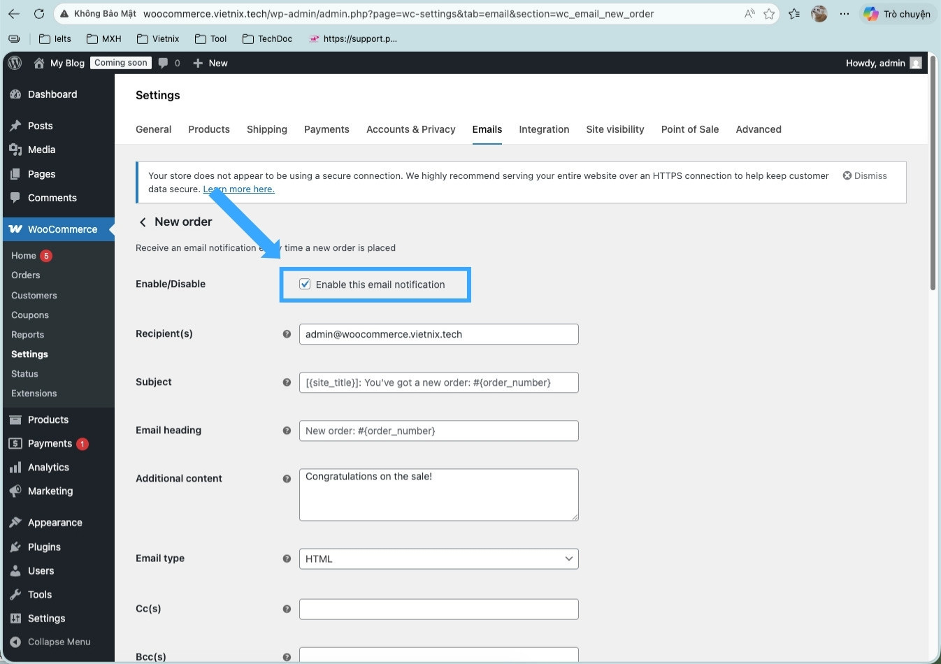Viewport: 941px width, 664px height.
Task: Open the Appearance menu icon
Action: pos(15,522)
